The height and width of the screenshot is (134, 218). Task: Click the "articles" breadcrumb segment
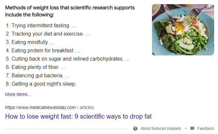87,107
